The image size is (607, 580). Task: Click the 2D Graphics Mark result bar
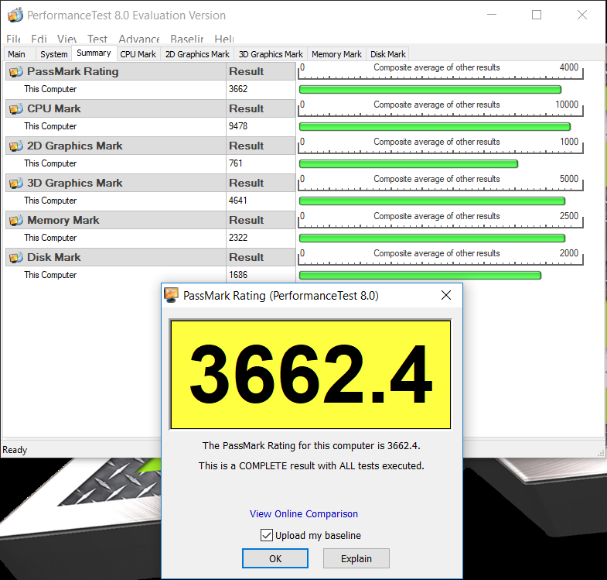pos(408,164)
